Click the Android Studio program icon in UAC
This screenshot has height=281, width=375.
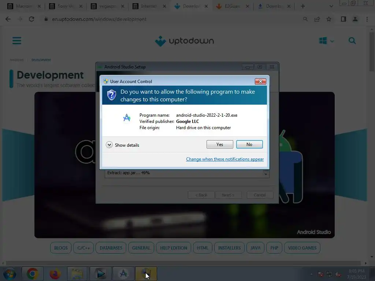[x=127, y=117]
